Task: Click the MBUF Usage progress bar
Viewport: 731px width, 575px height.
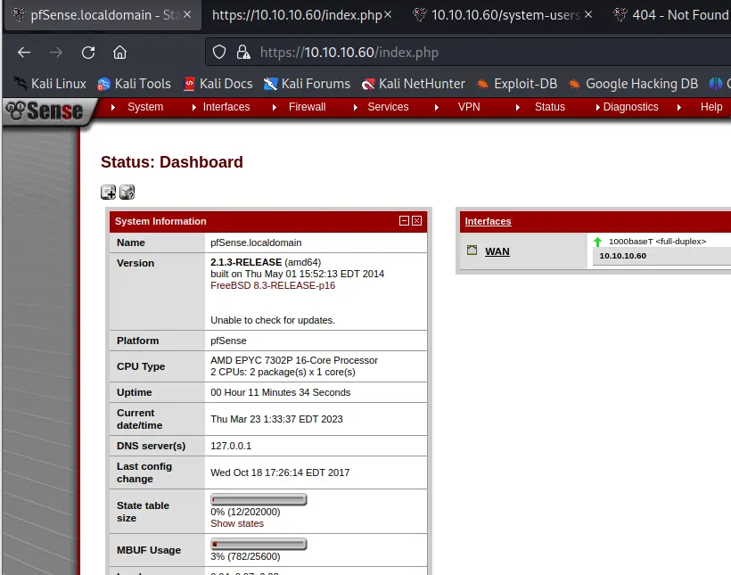Action: [x=259, y=544]
